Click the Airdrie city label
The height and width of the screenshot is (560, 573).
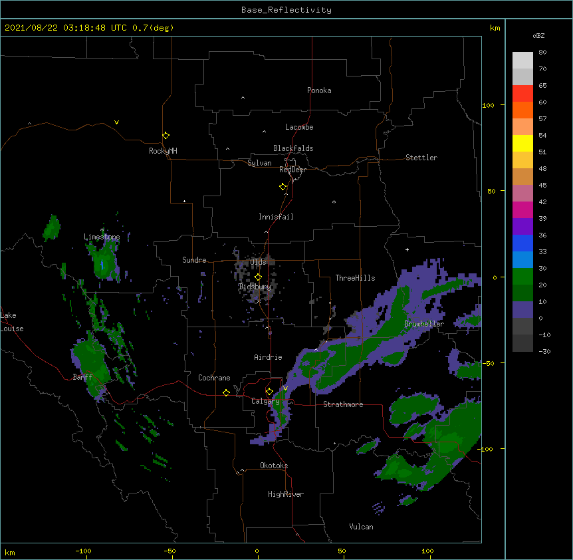(x=268, y=357)
